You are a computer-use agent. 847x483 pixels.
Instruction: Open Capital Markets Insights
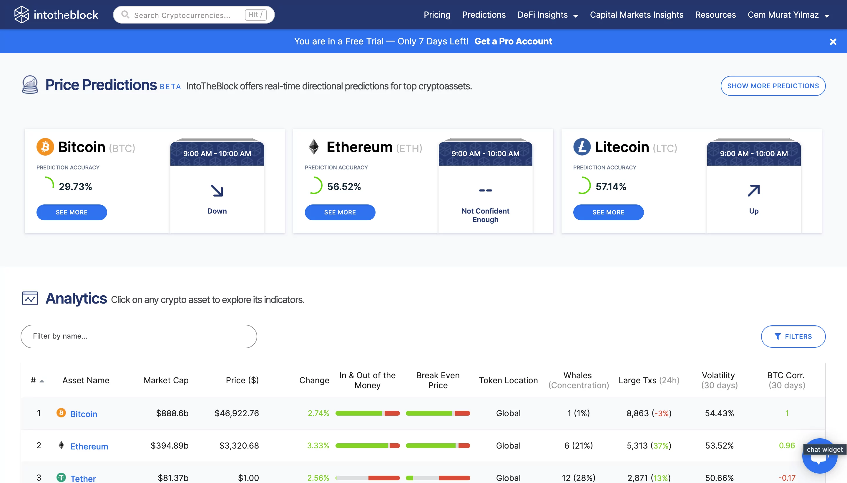(636, 15)
